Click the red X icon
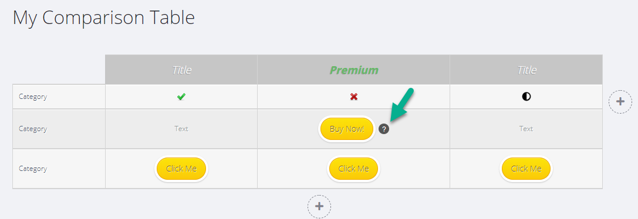638x219 pixels. coord(353,97)
